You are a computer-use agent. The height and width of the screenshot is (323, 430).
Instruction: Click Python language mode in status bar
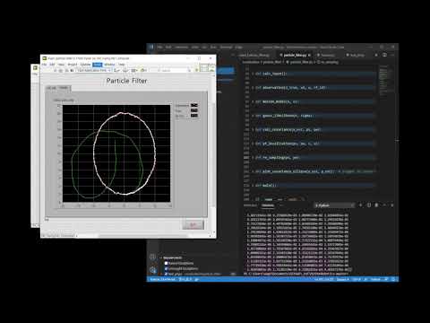coord(375,279)
